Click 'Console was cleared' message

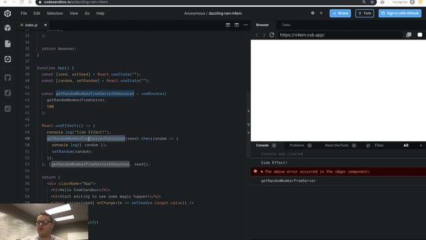click(x=282, y=154)
